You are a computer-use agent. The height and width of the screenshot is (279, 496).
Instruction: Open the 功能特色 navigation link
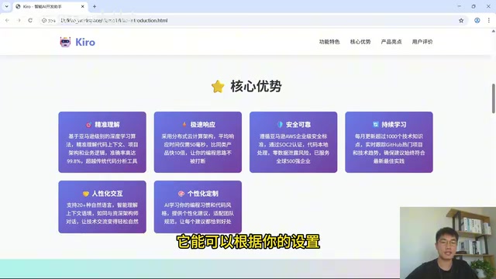(329, 42)
